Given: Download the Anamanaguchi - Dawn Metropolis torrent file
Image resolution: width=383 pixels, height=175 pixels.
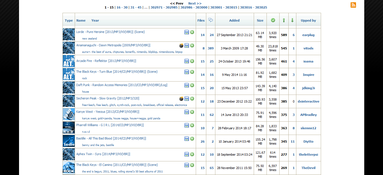Looking at the screenshot, I should [x=187, y=45].
